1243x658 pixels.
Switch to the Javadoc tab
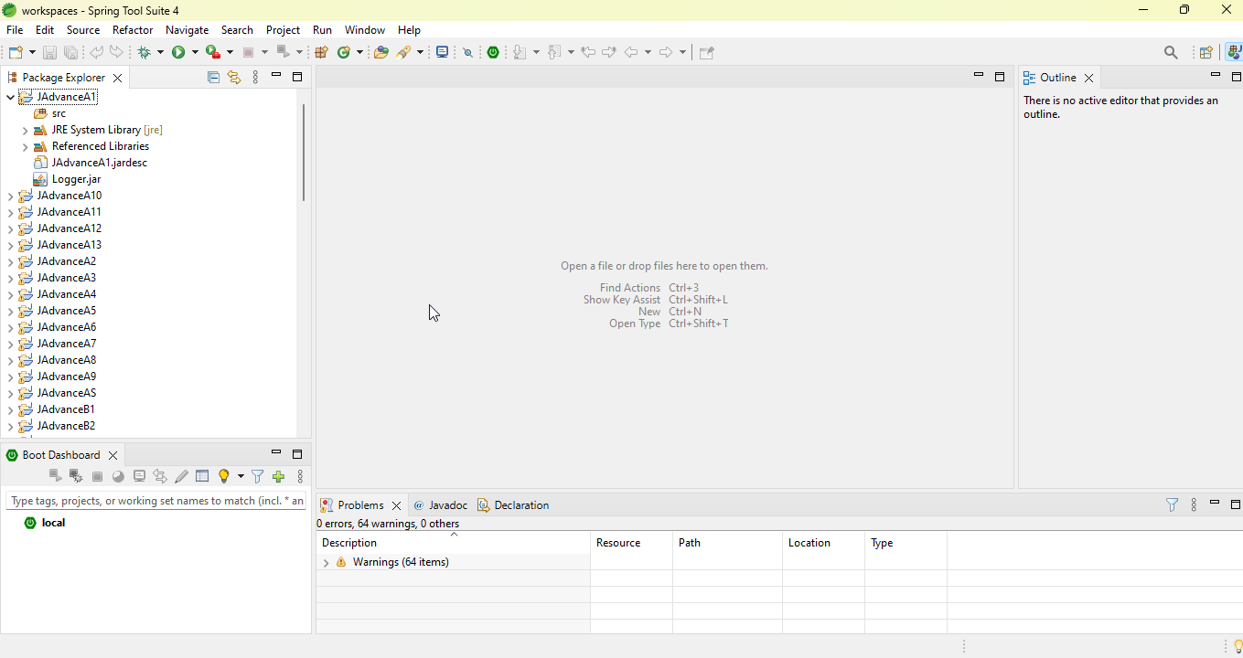point(440,505)
